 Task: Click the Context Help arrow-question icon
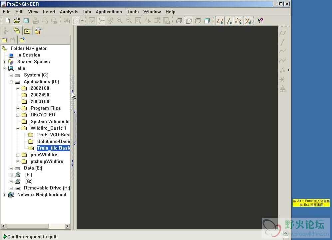point(260,21)
